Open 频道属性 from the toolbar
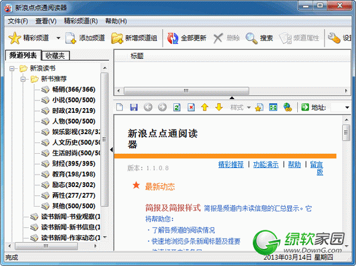The width and height of the screenshot is (356, 266). [299, 38]
